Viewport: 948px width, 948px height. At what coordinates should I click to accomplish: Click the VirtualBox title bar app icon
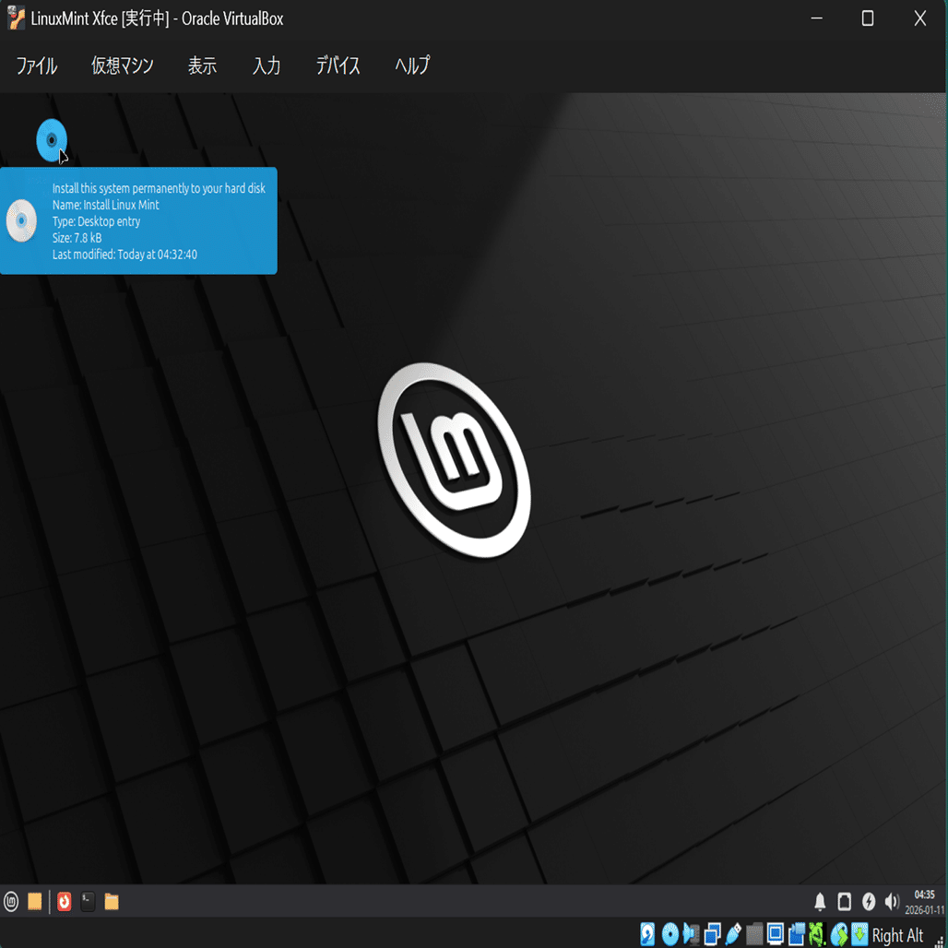[16, 18]
